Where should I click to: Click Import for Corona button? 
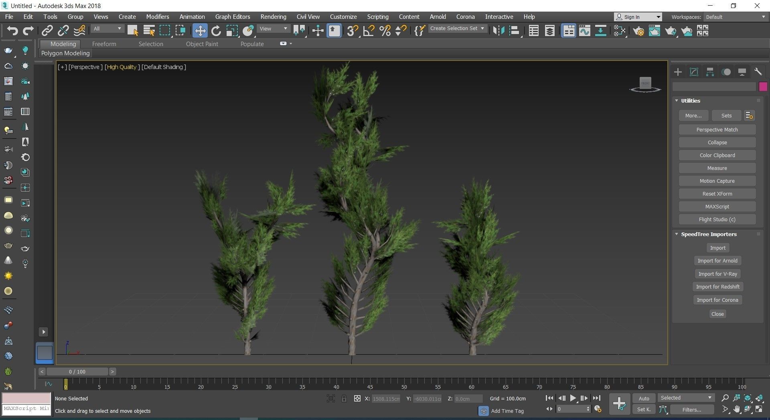point(717,300)
